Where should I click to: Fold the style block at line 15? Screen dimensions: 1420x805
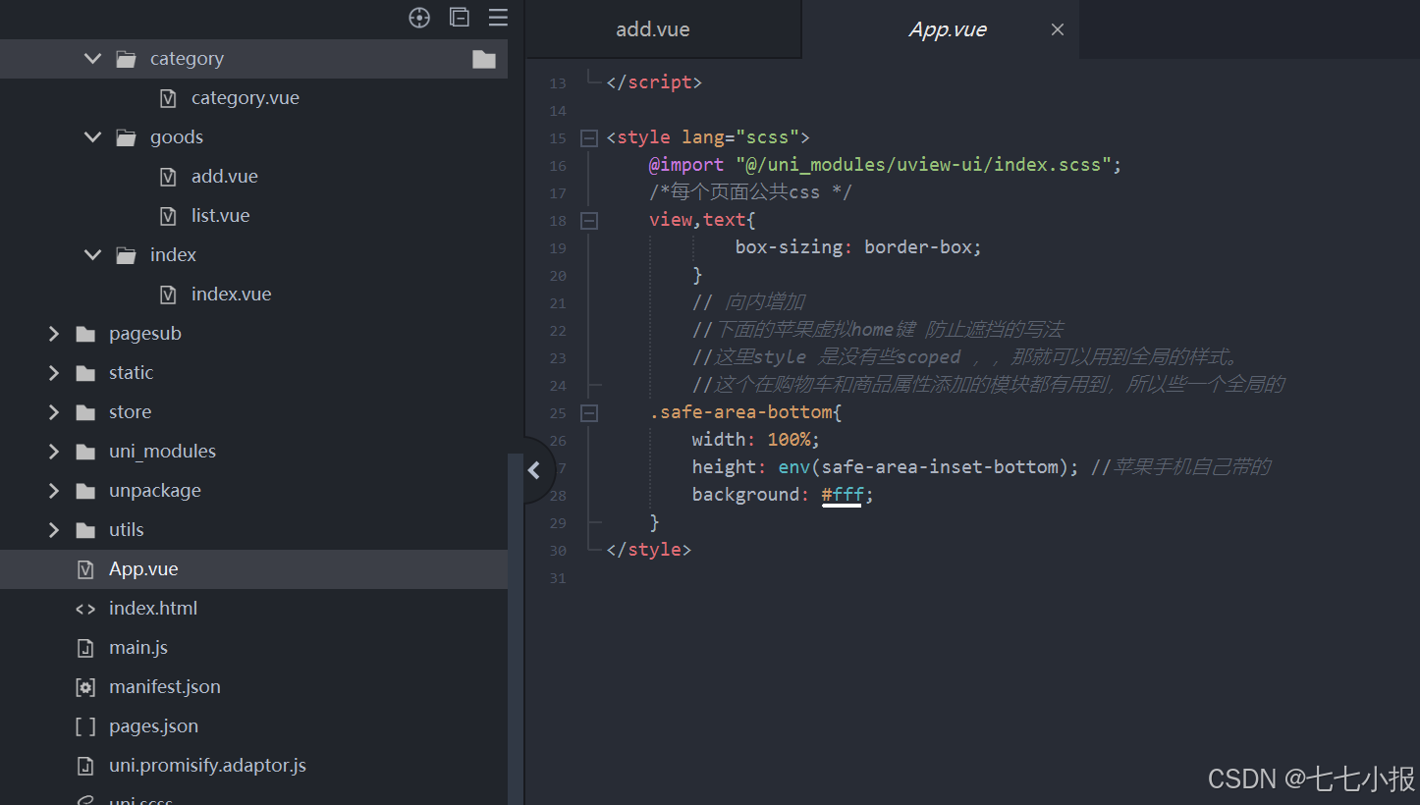pyautogui.click(x=588, y=138)
